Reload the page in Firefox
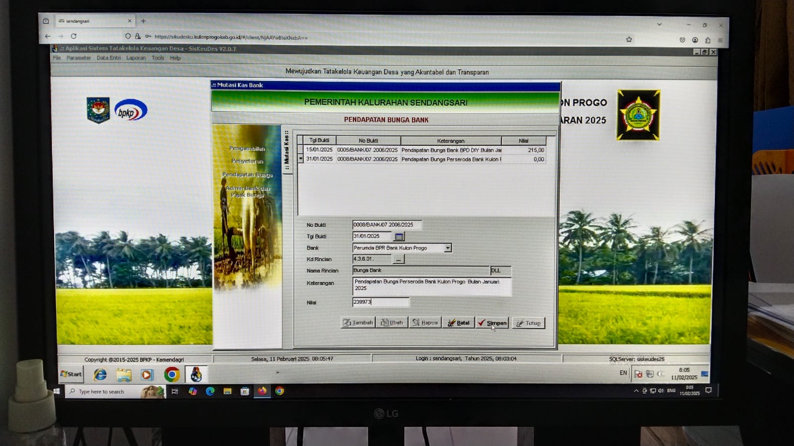The image size is (794, 446). coord(73,36)
